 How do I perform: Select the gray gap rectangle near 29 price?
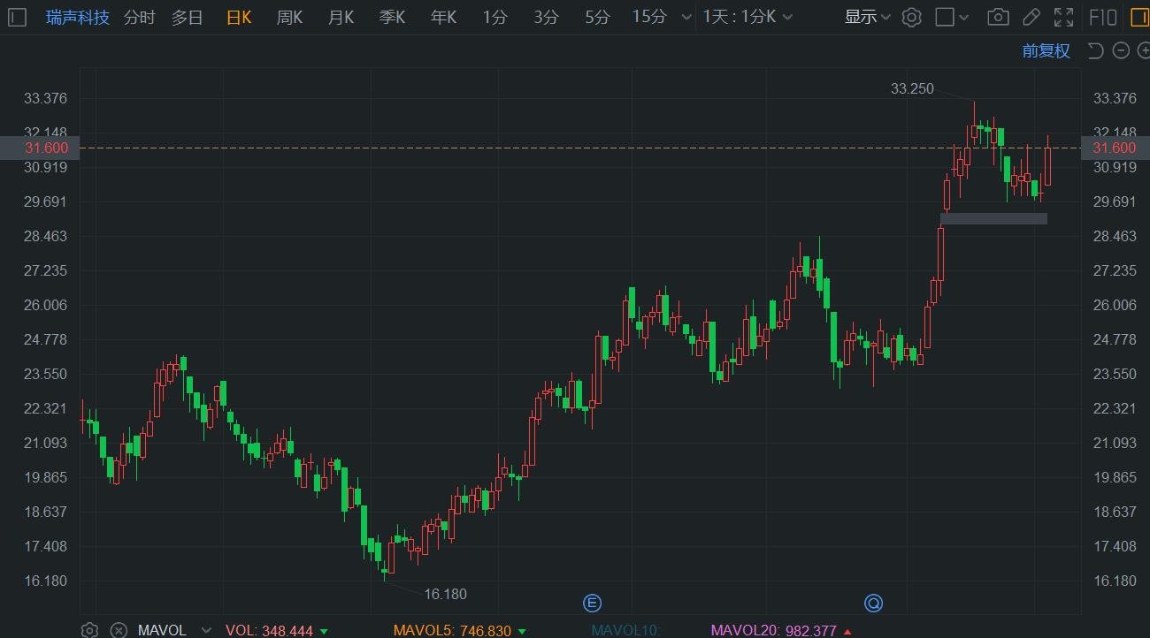click(x=993, y=218)
